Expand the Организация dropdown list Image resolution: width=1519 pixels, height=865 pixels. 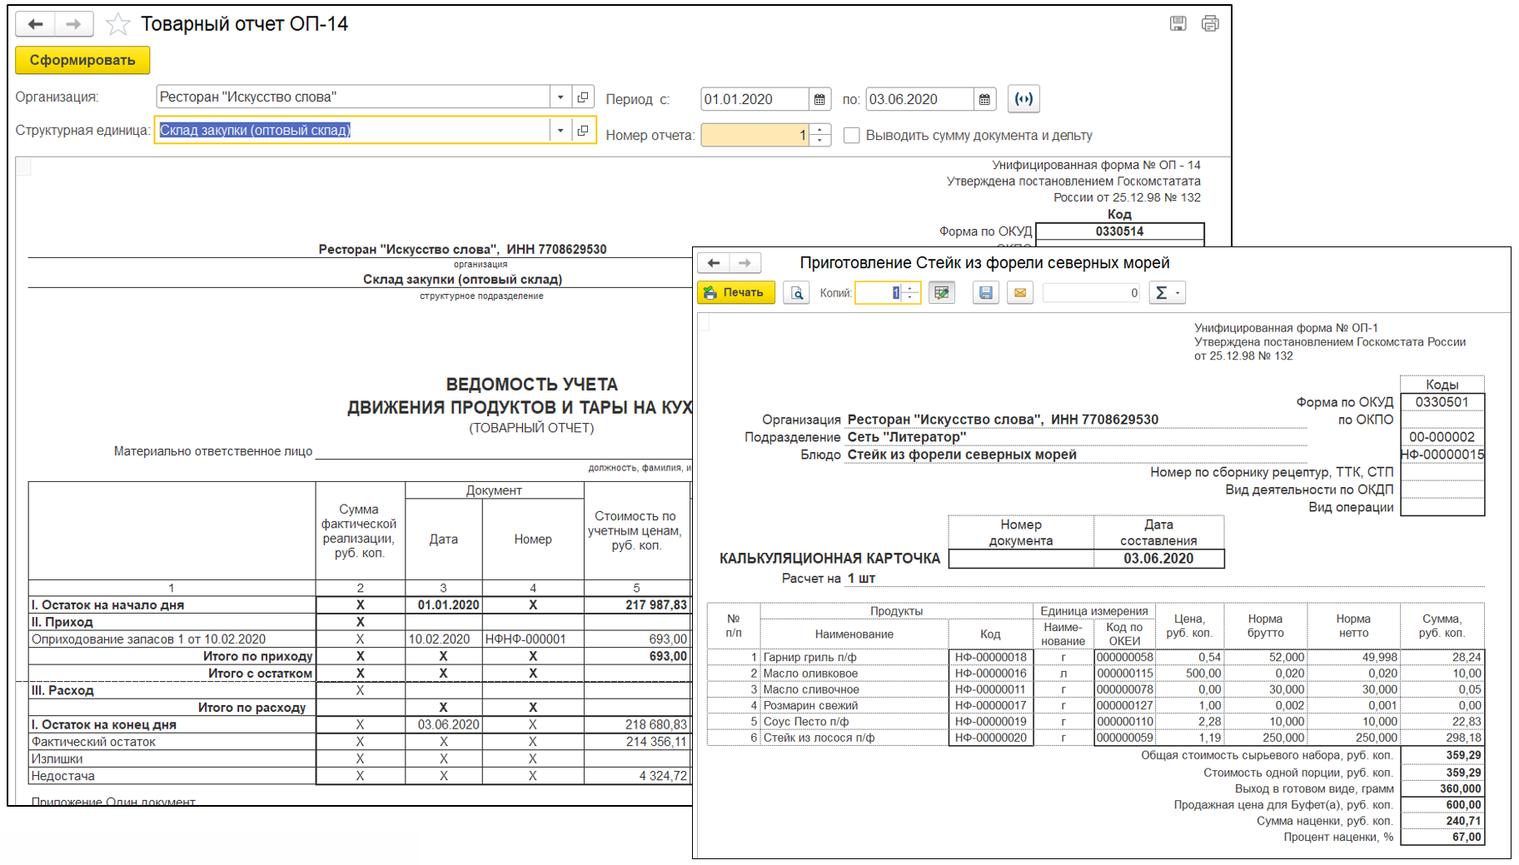[x=560, y=97]
